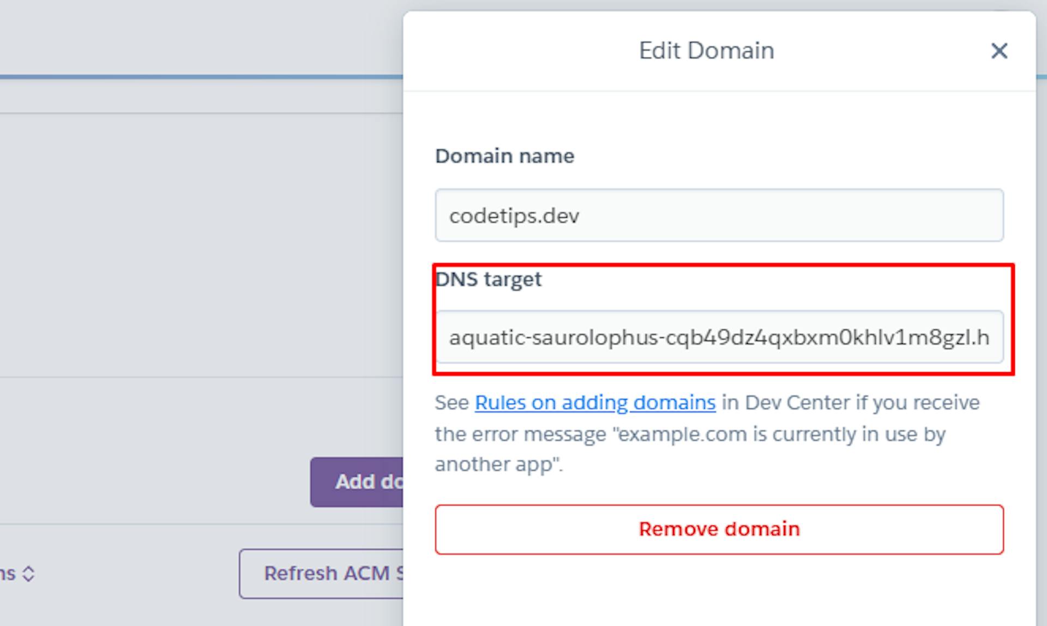Dismiss the modal using the close icon
Image resolution: width=1047 pixels, height=626 pixels.
click(1000, 51)
